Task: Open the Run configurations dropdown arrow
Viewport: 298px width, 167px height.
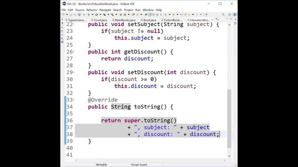Action: coord(101,14)
